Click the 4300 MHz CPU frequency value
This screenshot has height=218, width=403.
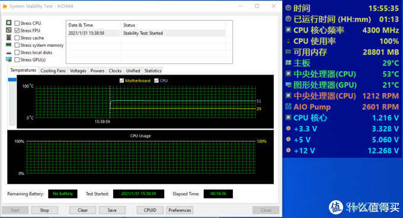point(380,30)
